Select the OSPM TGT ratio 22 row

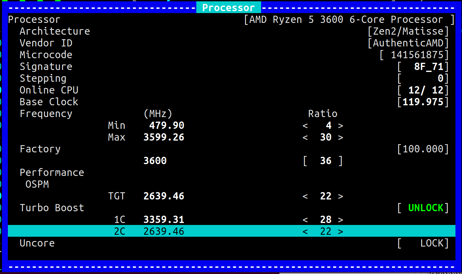pyautogui.click(x=231, y=196)
